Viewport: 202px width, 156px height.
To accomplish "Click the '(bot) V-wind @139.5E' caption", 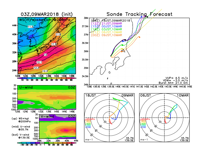I will [21, 136].
